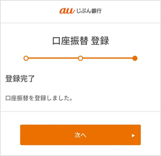
Task: Tap the 次へ button
Action: click(x=80, y=135)
